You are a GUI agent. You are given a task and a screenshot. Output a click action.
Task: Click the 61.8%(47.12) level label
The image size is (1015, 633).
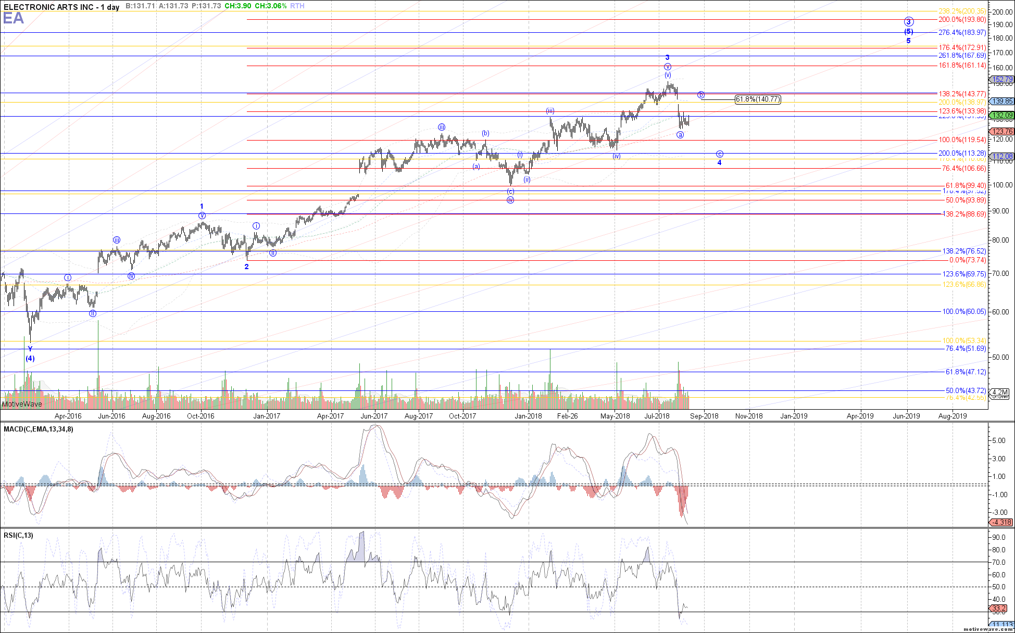(966, 372)
